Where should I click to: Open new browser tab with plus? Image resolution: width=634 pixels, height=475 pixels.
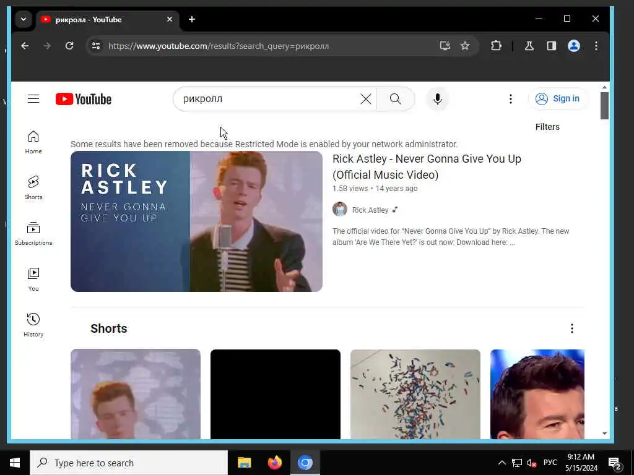pos(192,19)
